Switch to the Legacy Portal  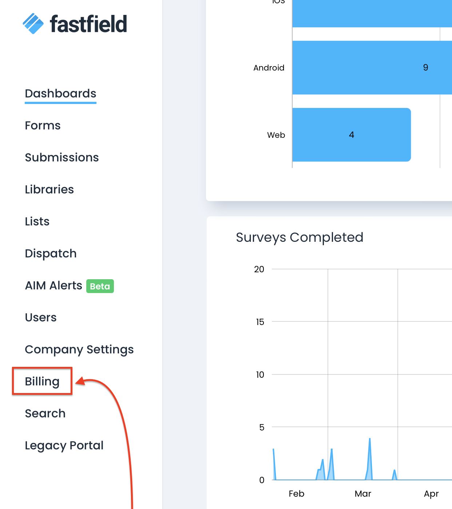coord(64,445)
